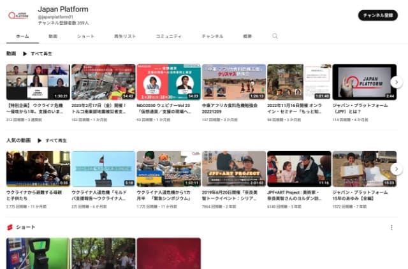Advance the 動画 row with the right chevron
The width and height of the screenshot is (408, 269).
click(397, 82)
